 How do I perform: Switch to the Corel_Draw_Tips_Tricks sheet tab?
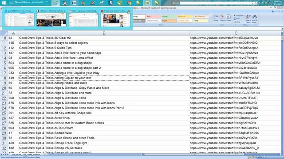tap(25, 155)
